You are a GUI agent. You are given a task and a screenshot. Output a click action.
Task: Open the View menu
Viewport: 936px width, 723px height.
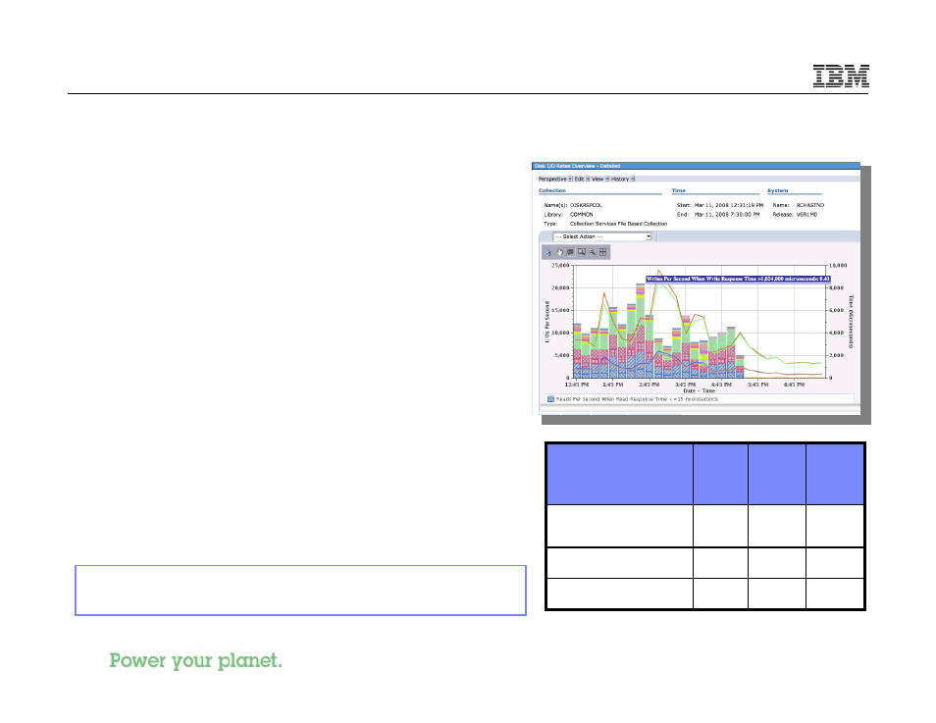[599, 180]
